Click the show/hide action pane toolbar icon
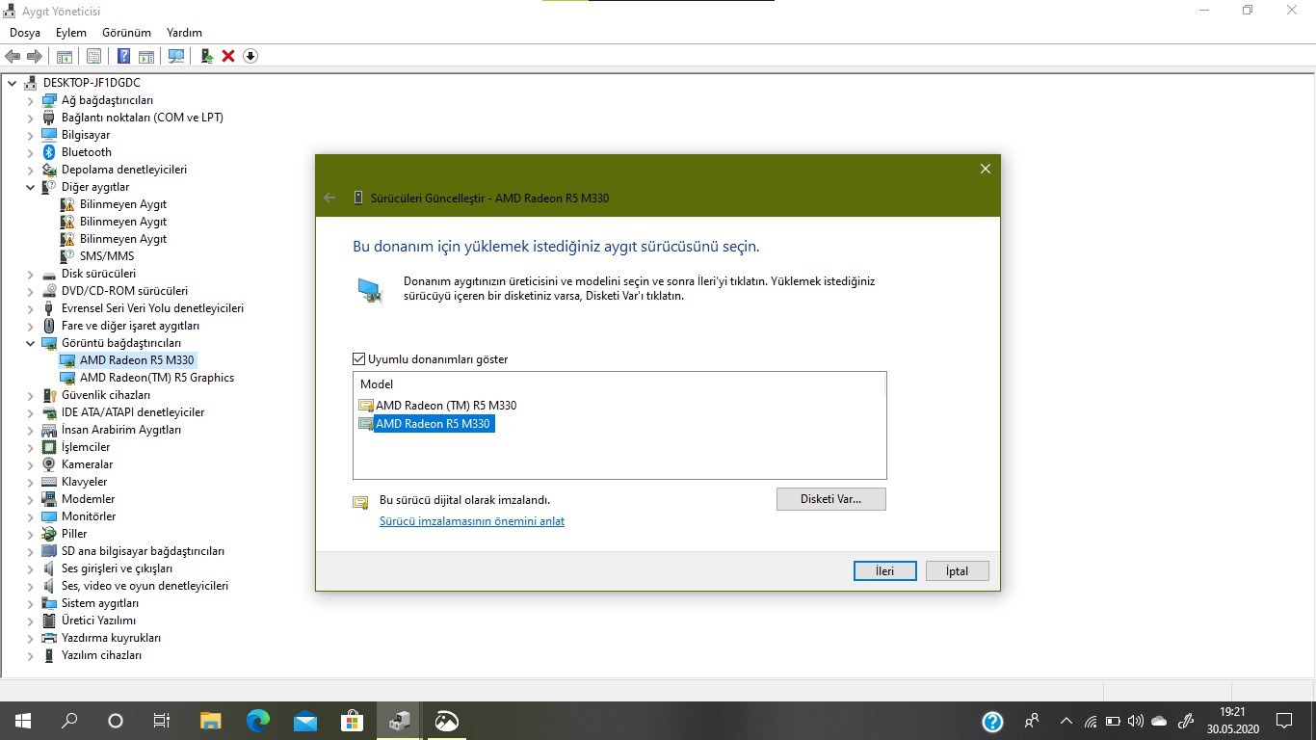Image resolution: width=1316 pixels, height=740 pixels. (x=146, y=56)
